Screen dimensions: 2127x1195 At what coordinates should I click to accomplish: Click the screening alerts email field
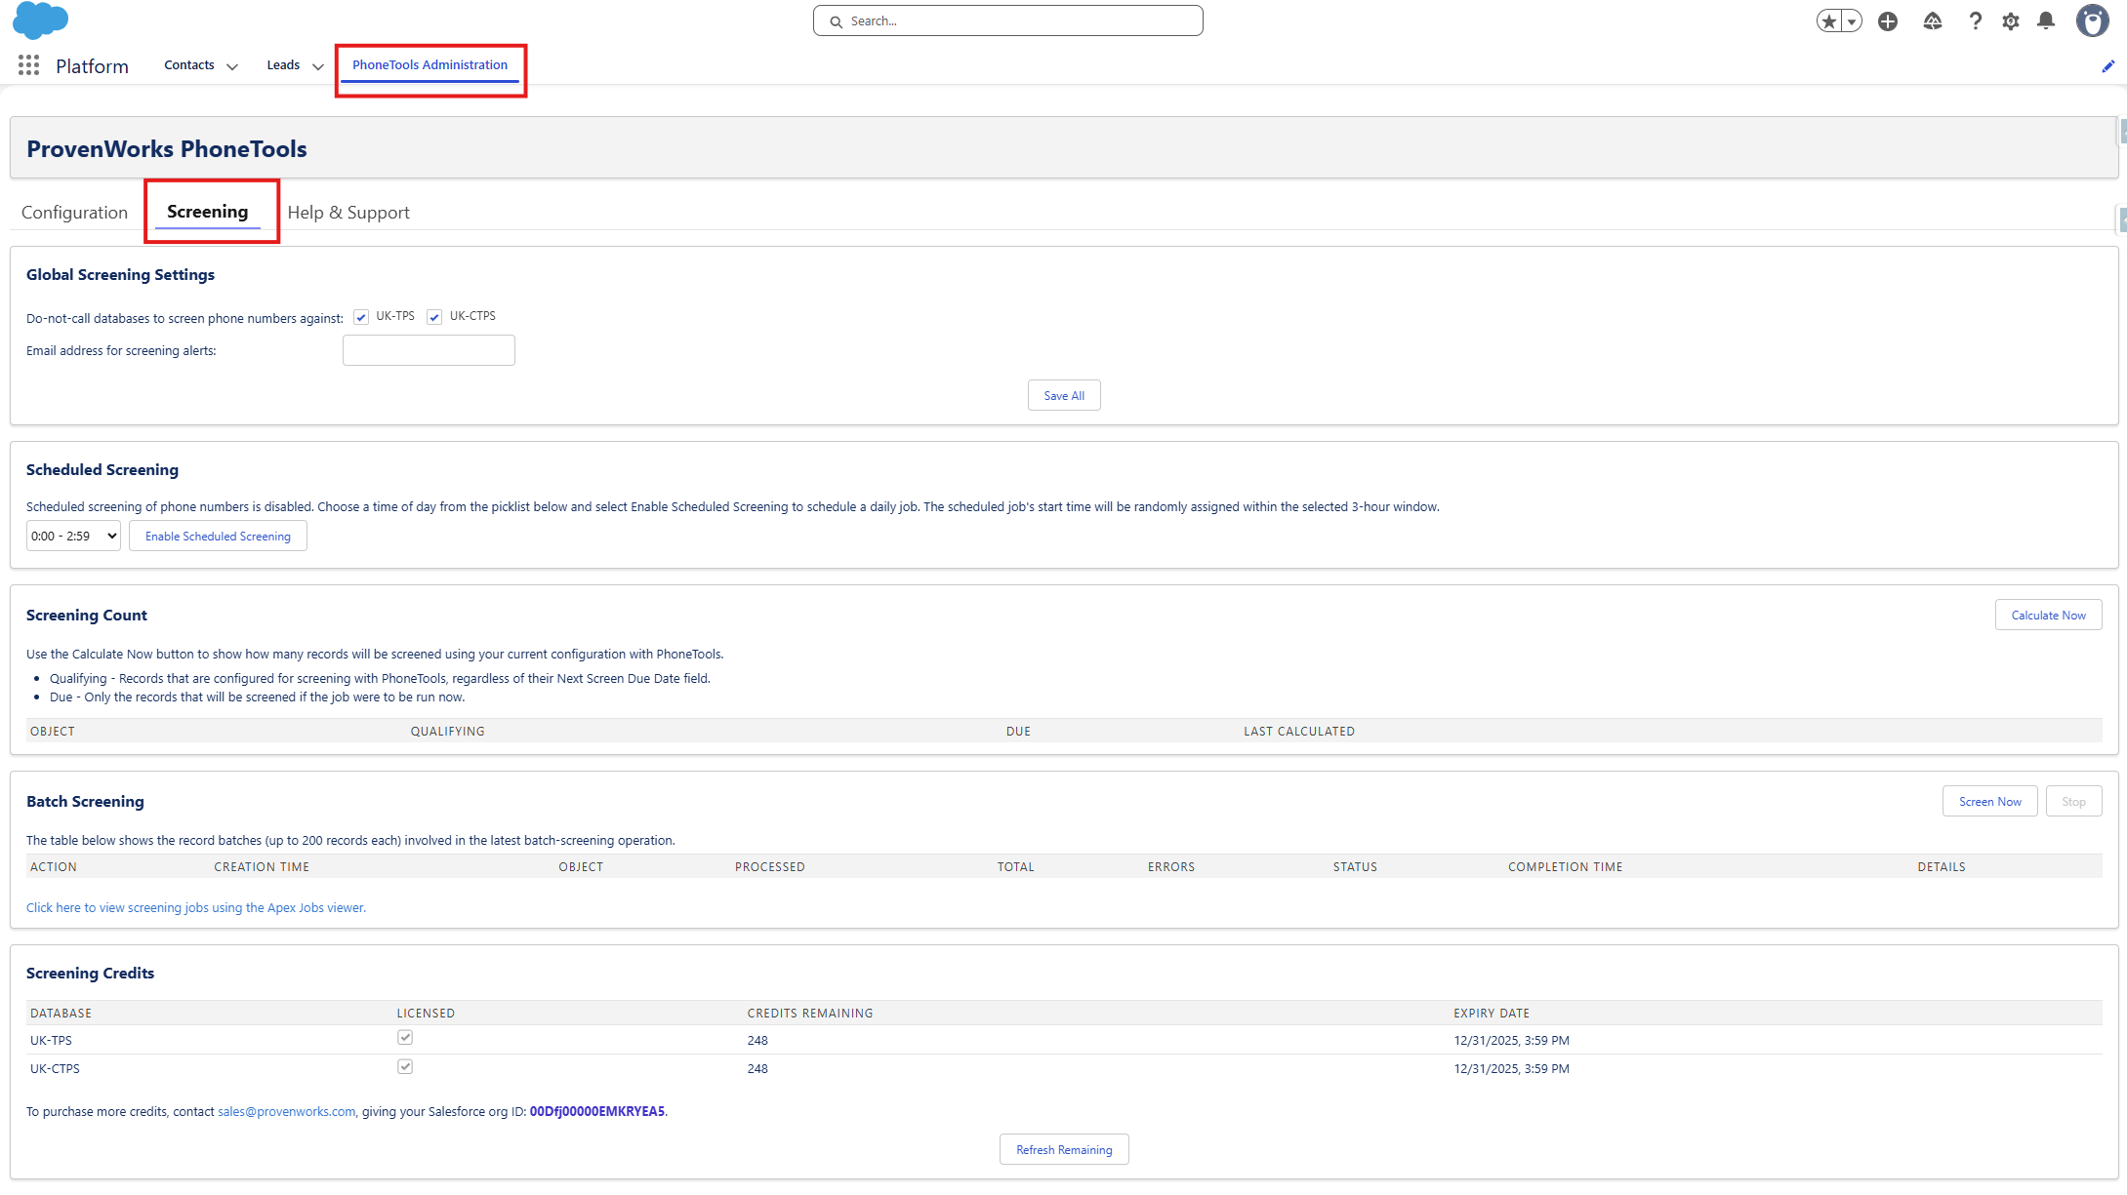(x=429, y=350)
